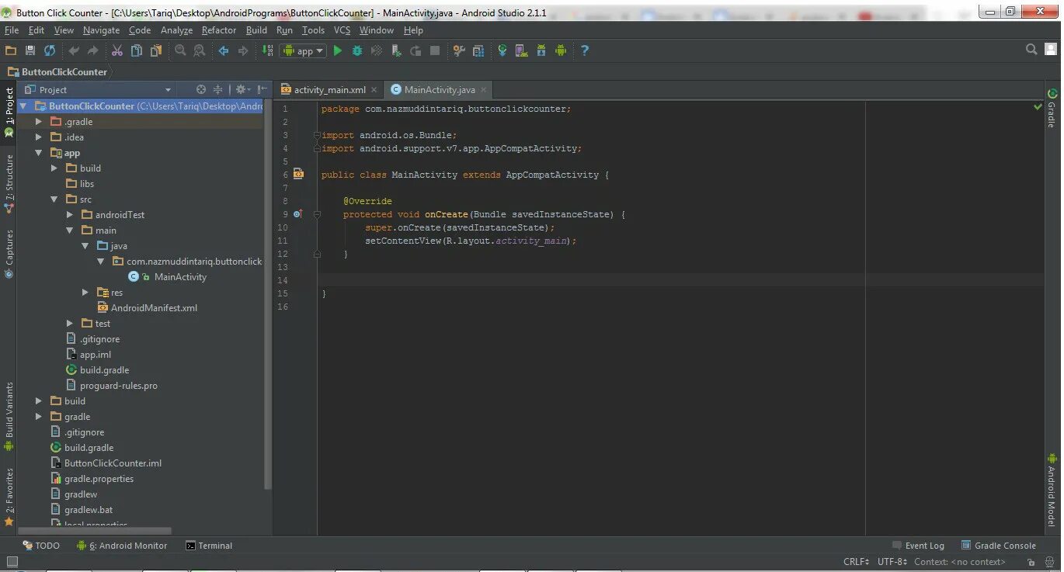Click the Undo arrow icon

pyautogui.click(x=74, y=50)
